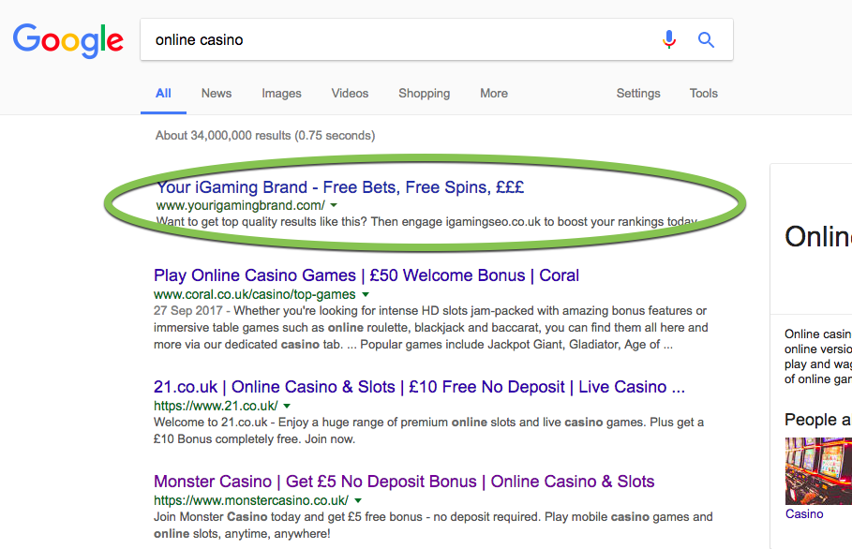Open search Settings
852x549 pixels.
pyautogui.click(x=638, y=94)
